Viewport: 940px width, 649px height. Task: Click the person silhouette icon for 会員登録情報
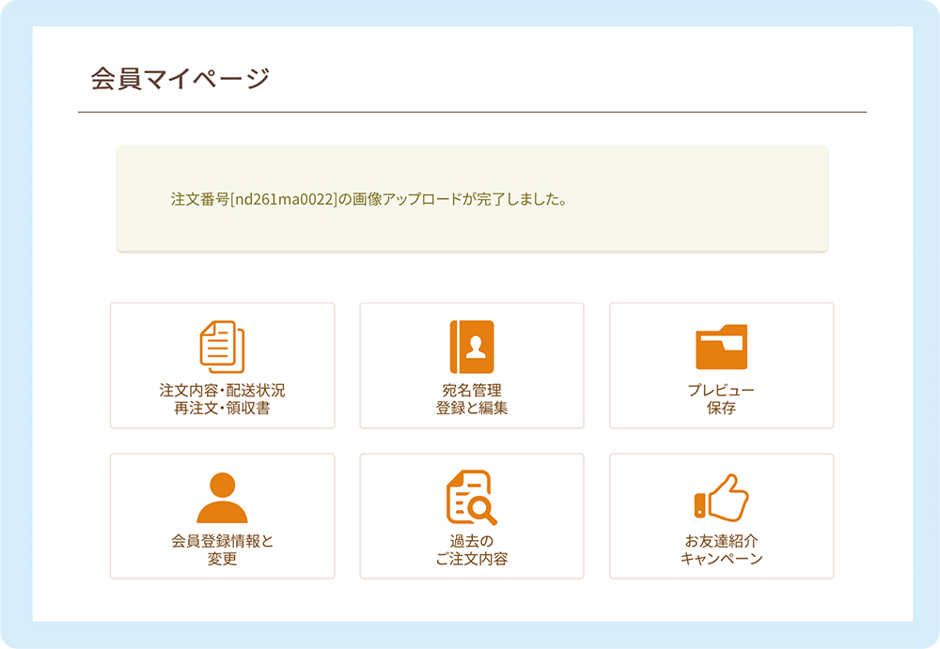click(223, 498)
